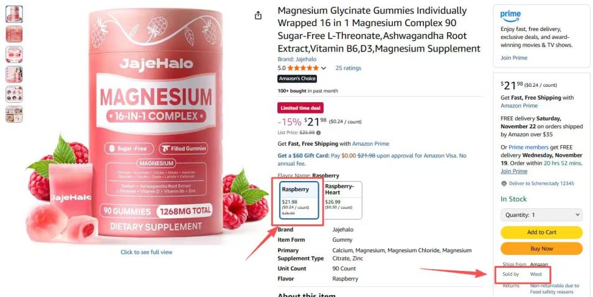Viewport: 593px width, 297px height.
Task: Open the Quantity dropdown
Action: coord(541,215)
